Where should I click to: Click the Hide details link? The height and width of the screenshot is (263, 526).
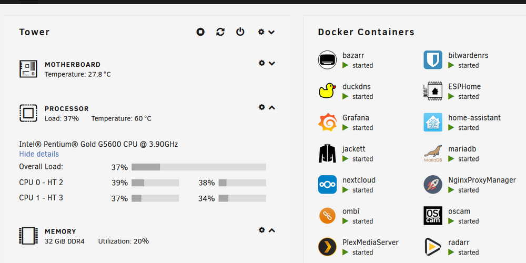[x=39, y=154]
